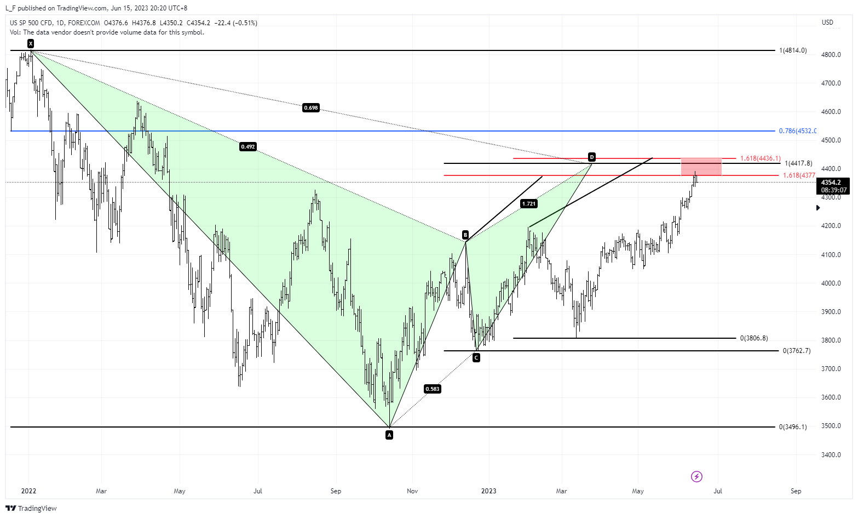Select the blue 0.786(4532.0 level label
The width and height of the screenshot is (858, 518).
coord(798,131)
